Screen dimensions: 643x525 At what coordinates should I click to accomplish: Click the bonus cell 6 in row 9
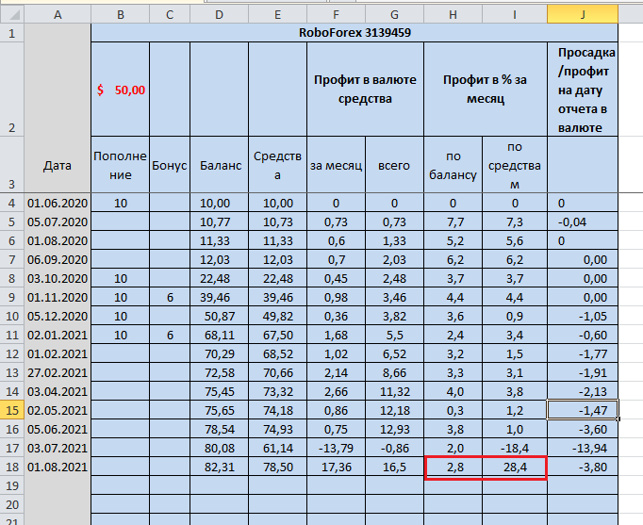pyautogui.click(x=170, y=297)
